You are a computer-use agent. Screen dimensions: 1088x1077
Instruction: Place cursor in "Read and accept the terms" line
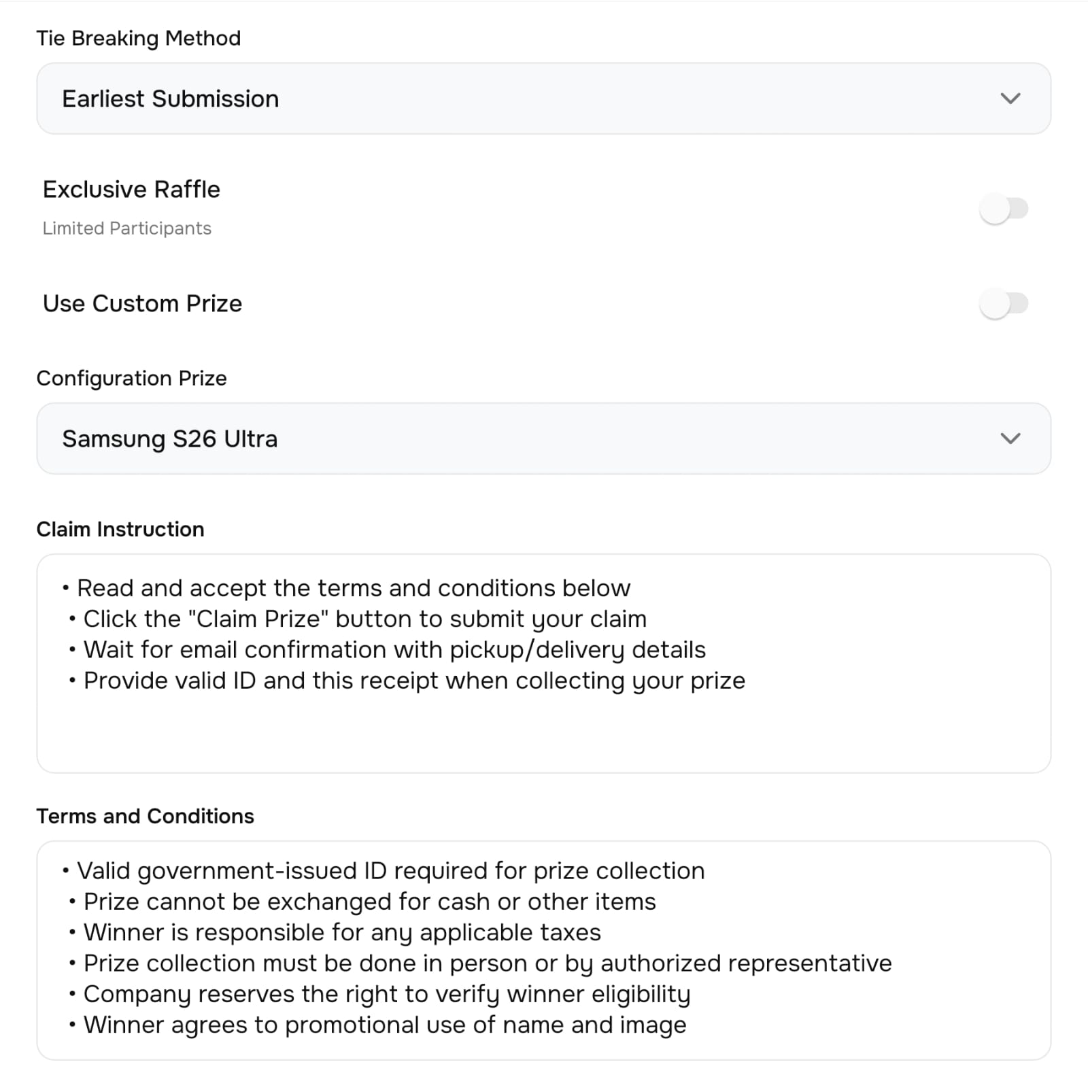coord(354,588)
